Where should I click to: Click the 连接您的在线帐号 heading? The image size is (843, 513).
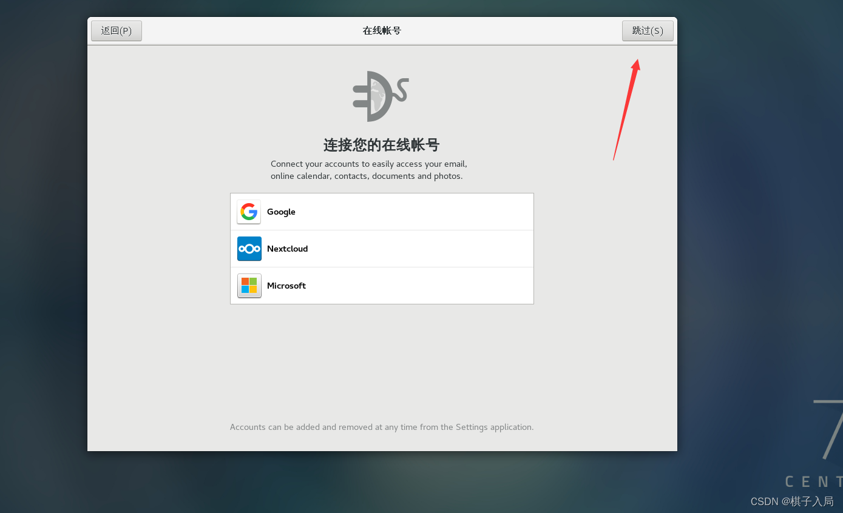381,145
